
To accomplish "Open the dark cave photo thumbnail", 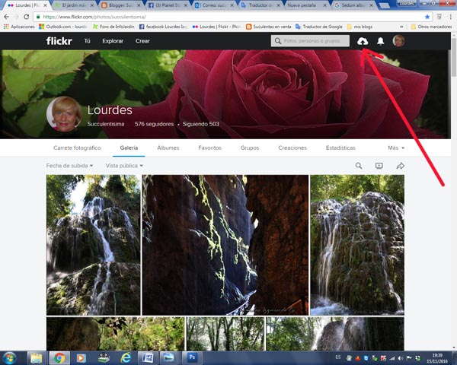I will pyautogui.click(x=225, y=245).
